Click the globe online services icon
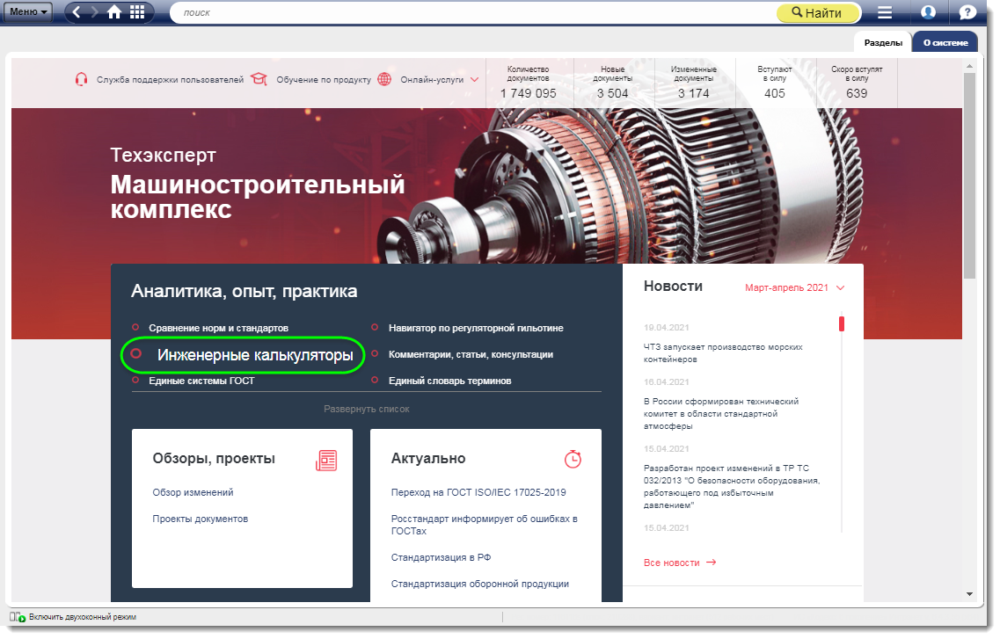Viewport: 1000px width, 639px height. point(384,79)
